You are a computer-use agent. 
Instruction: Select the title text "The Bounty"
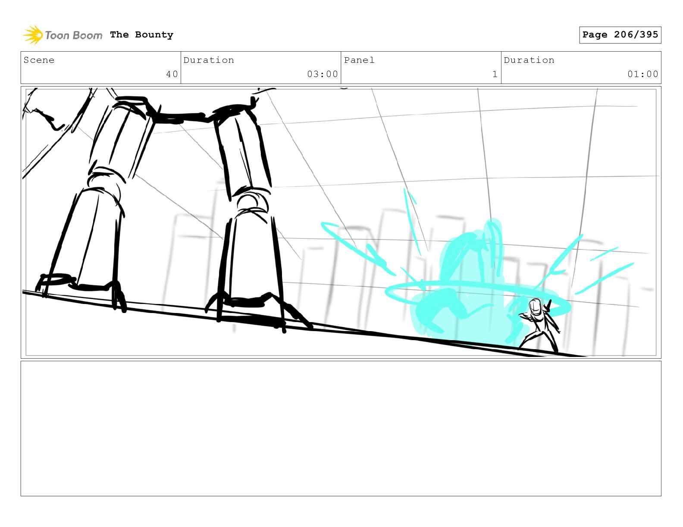[x=141, y=35]
